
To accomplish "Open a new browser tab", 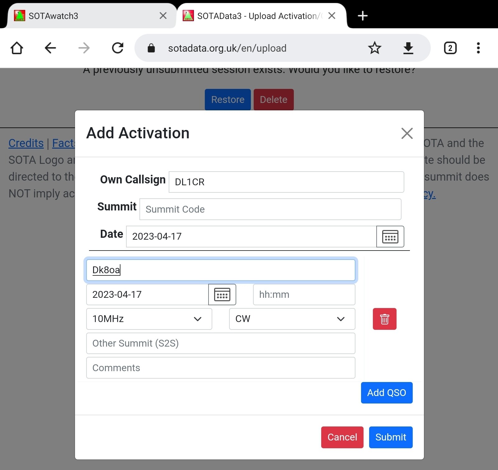I will coord(363,16).
